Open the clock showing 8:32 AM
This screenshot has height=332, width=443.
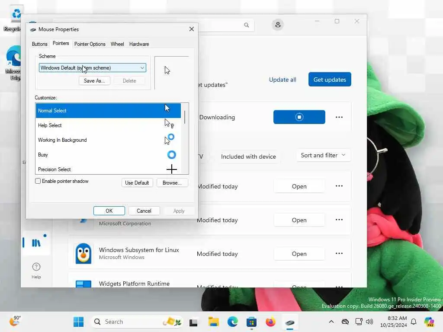tap(394, 322)
